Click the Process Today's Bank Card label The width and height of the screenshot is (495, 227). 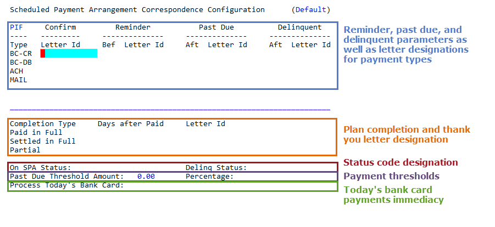tap(67, 185)
